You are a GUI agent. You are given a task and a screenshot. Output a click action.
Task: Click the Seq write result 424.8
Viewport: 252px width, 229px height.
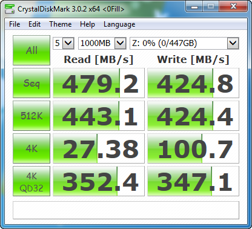(193, 83)
